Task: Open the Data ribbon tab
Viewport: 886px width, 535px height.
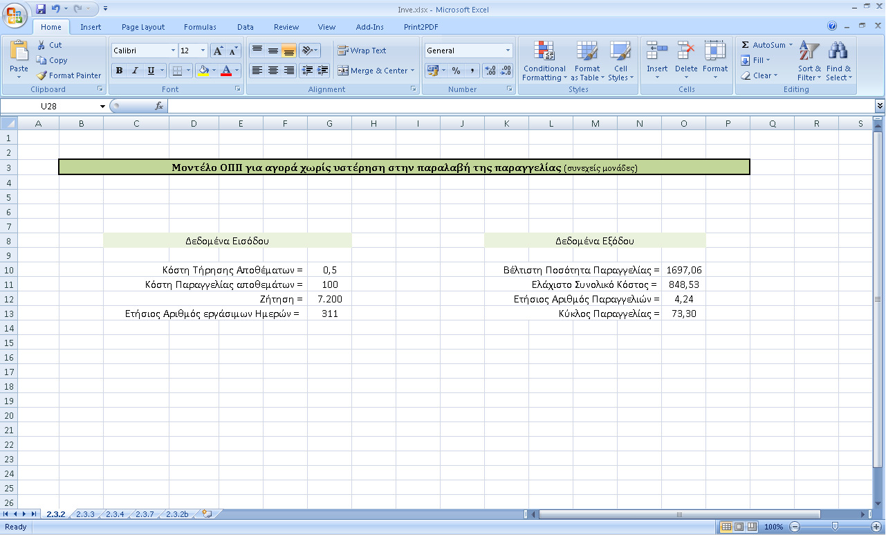Action: pyautogui.click(x=246, y=27)
